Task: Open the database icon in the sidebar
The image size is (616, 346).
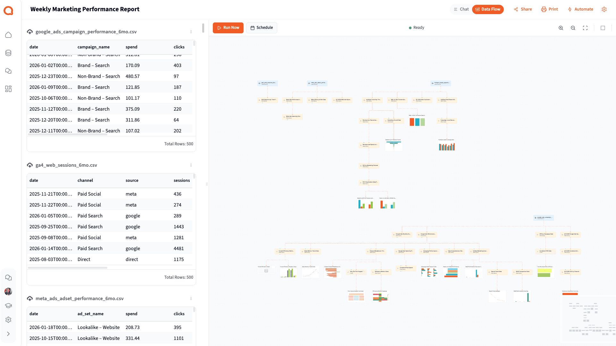Action: (x=8, y=53)
